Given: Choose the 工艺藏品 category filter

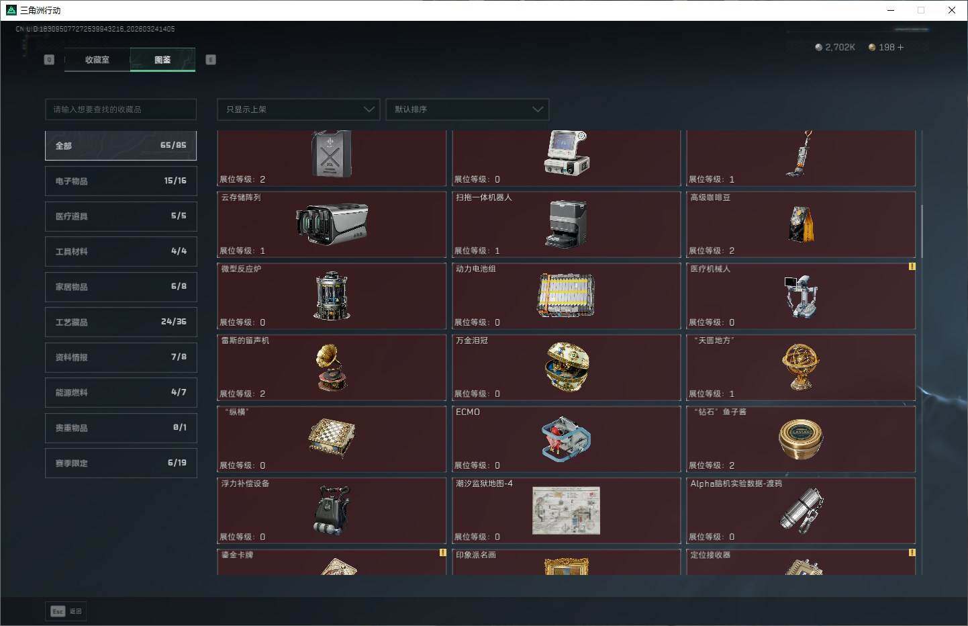Looking at the screenshot, I should (121, 322).
